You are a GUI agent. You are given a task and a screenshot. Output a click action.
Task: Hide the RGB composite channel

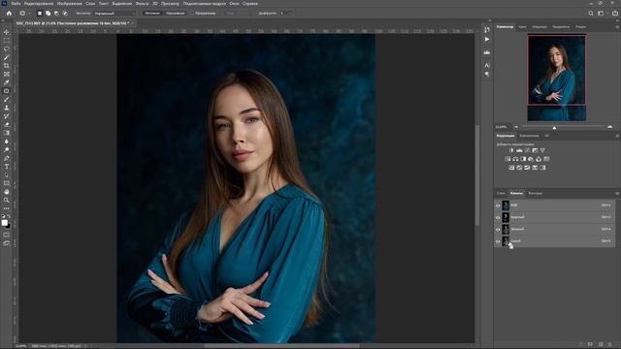(498, 206)
